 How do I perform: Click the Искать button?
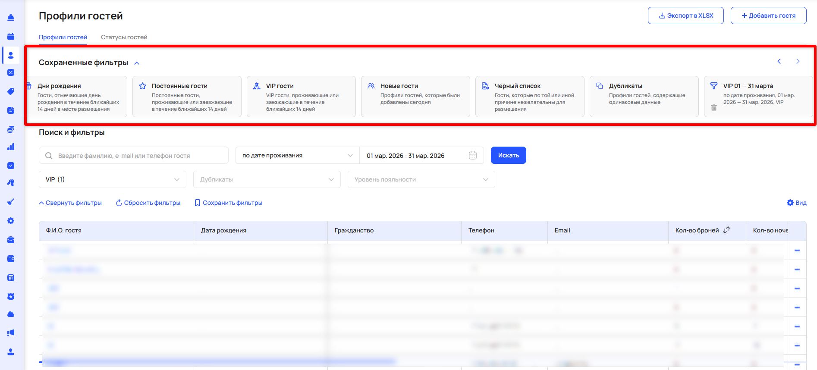click(x=508, y=155)
